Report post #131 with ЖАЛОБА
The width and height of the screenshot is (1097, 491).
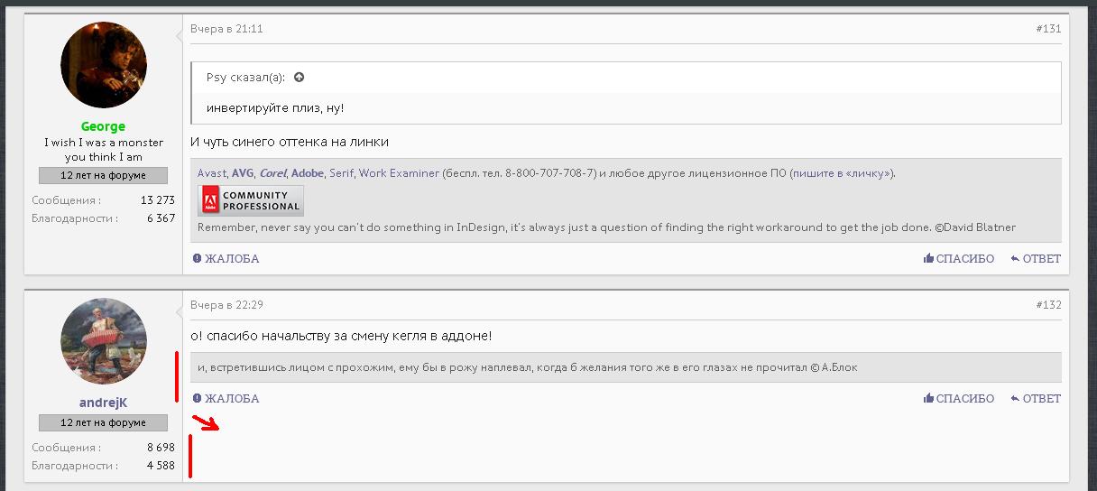[x=226, y=259]
